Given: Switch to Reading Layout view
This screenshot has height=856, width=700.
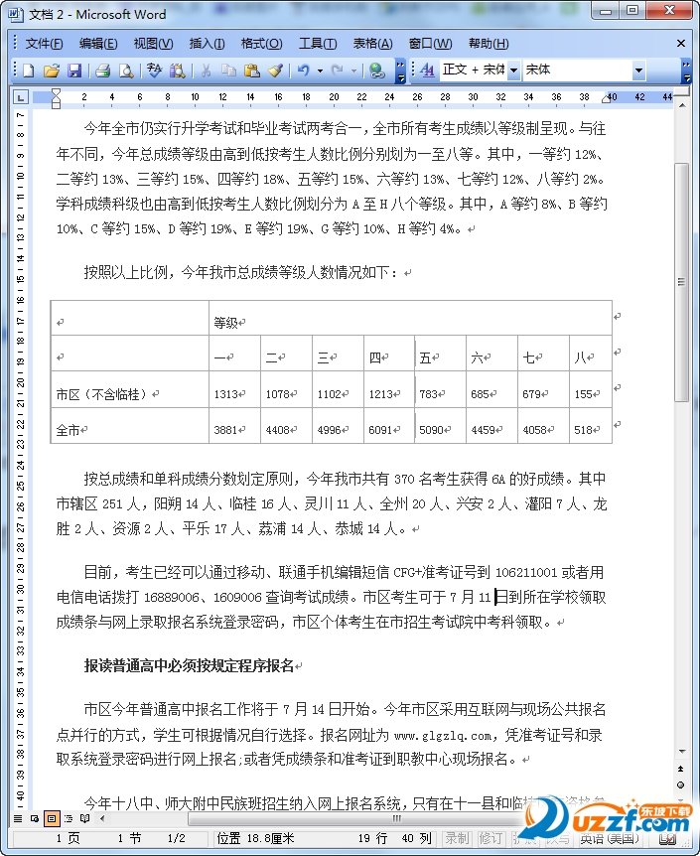Looking at the screenshot, I should 84,818.
